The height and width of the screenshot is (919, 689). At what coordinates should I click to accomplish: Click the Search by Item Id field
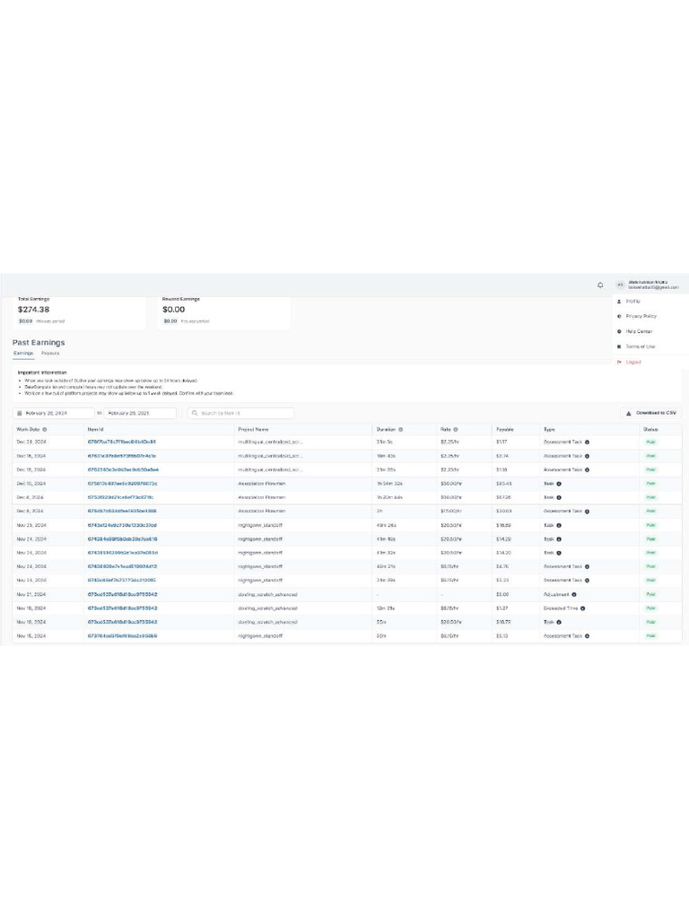(x=244, y=413)
